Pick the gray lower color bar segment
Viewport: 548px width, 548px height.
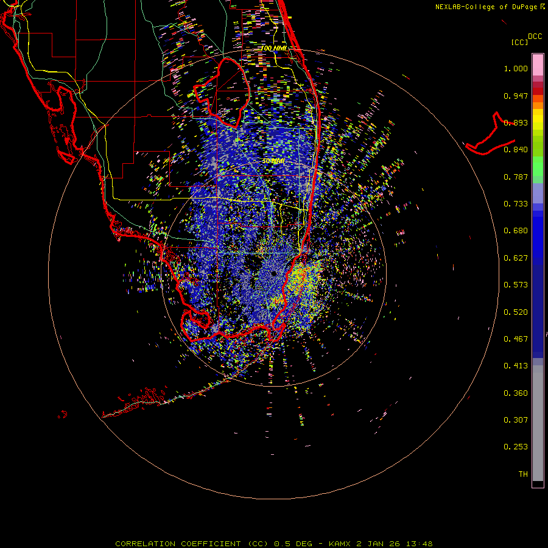click(538, 423)
